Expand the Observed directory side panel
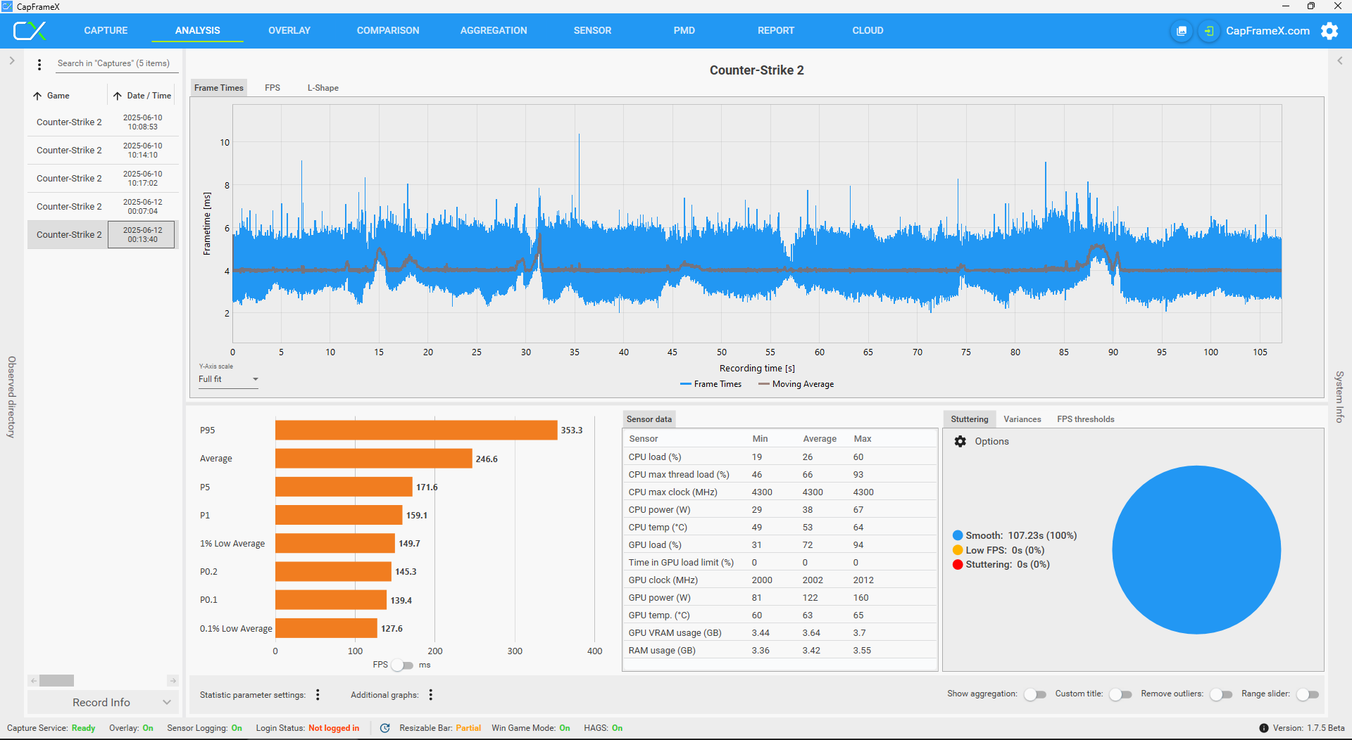This screenshot has height=740, width=1352. 12,60
